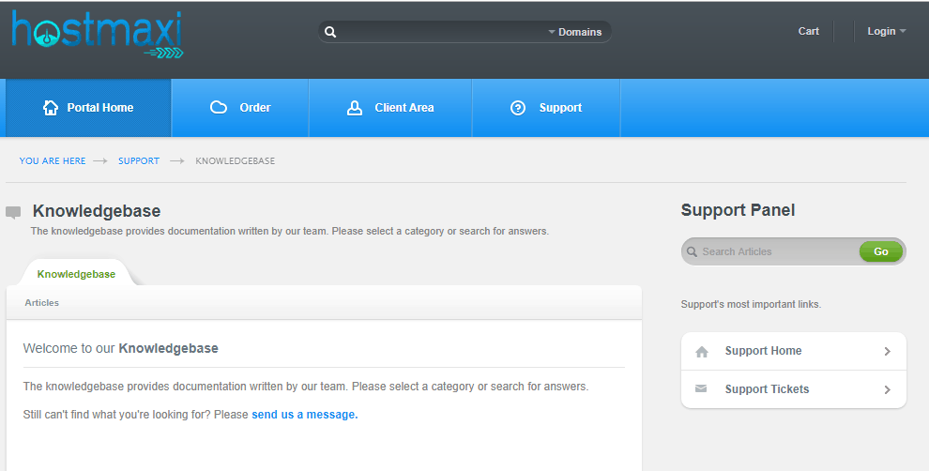Click the hostmaxi logo

[98, 35]
